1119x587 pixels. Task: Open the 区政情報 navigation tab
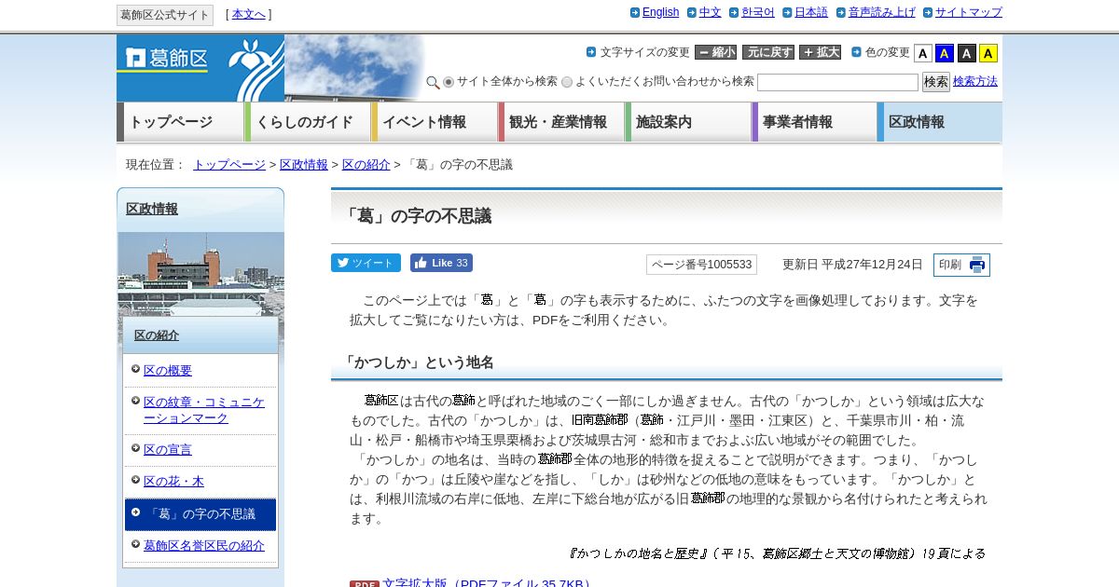(x=940, y=122)
